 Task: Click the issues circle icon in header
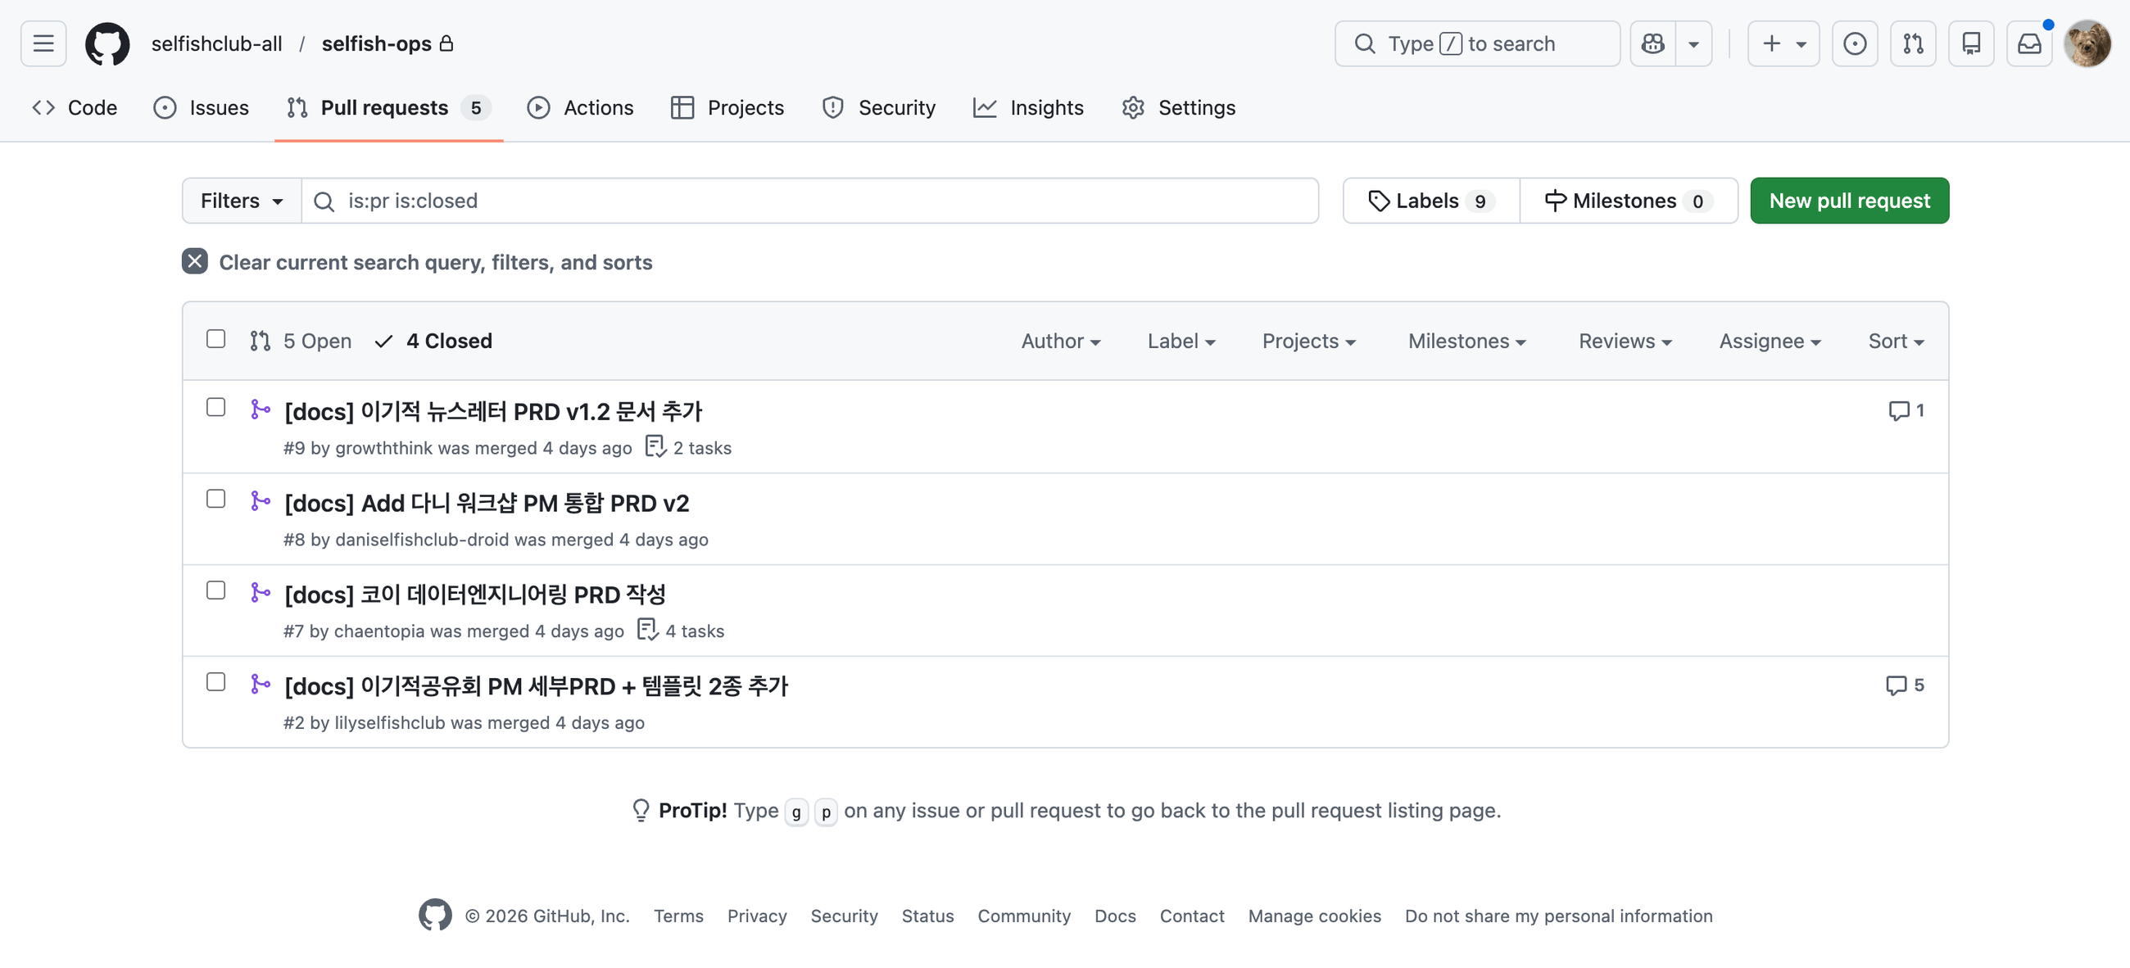(x=1854, y=43)
